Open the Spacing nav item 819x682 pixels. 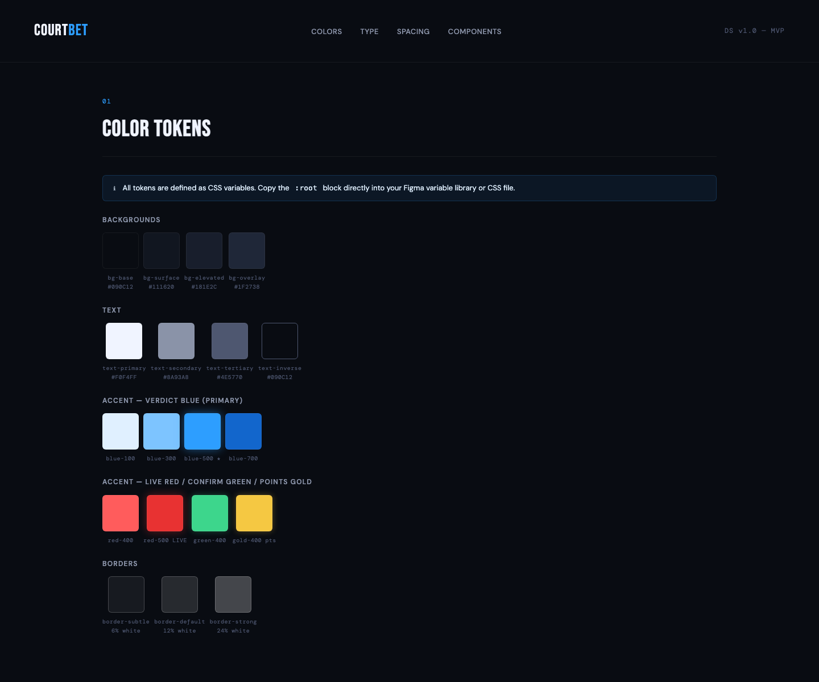413,31
